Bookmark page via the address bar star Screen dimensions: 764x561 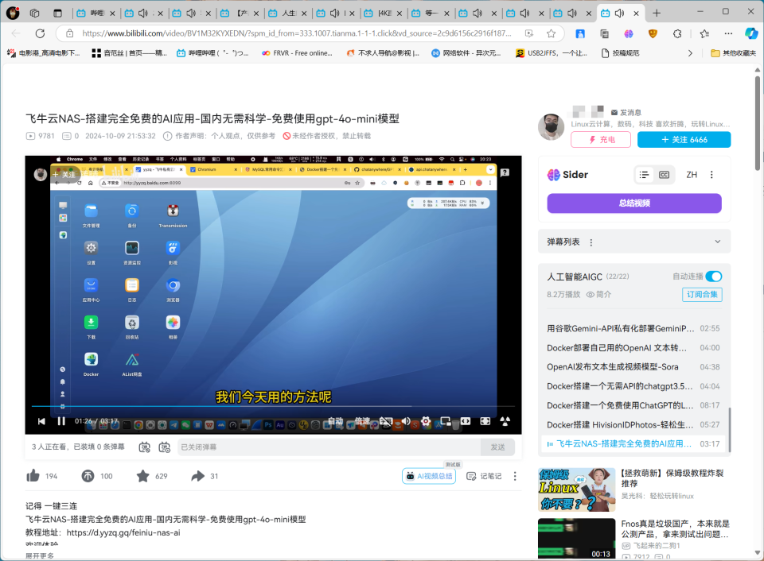point(551,33)
